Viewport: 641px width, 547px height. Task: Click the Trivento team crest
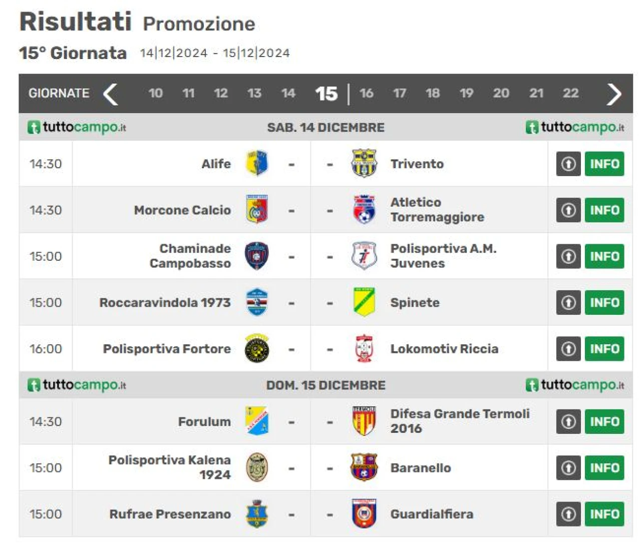(x=364, y=163)
